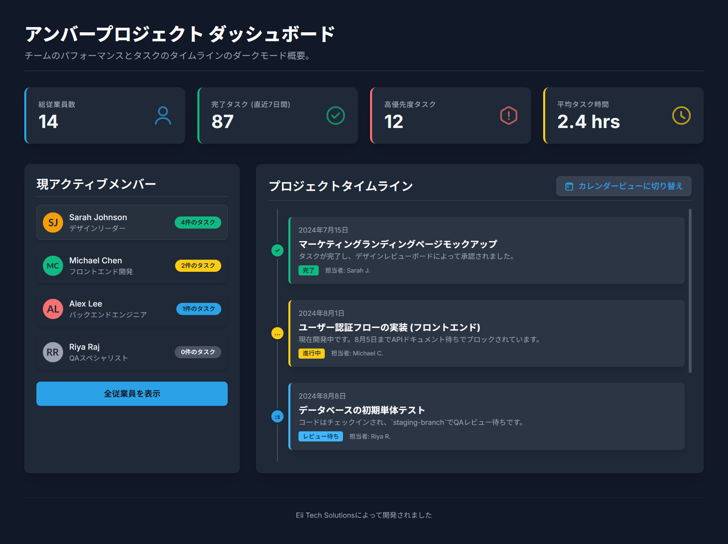
Task: Click Sarah Johnson's 4件のタスク badge
Action: [198, 223]
